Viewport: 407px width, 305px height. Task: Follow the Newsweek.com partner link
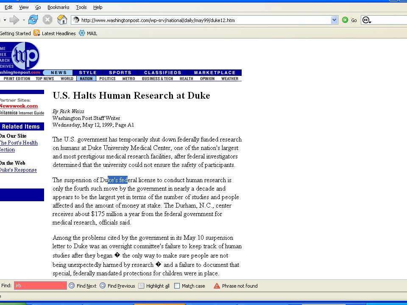(x=19, y=106)
